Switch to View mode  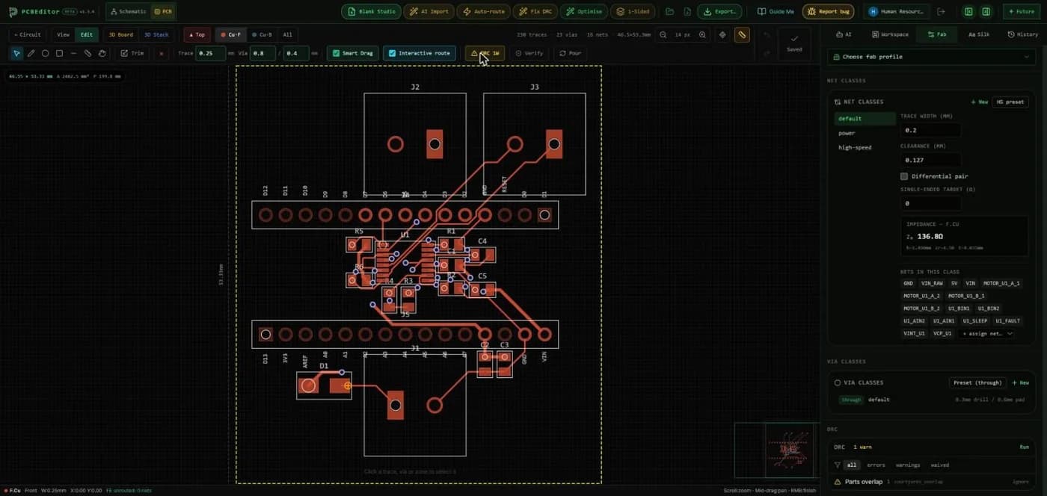click(x=63, y=34)
